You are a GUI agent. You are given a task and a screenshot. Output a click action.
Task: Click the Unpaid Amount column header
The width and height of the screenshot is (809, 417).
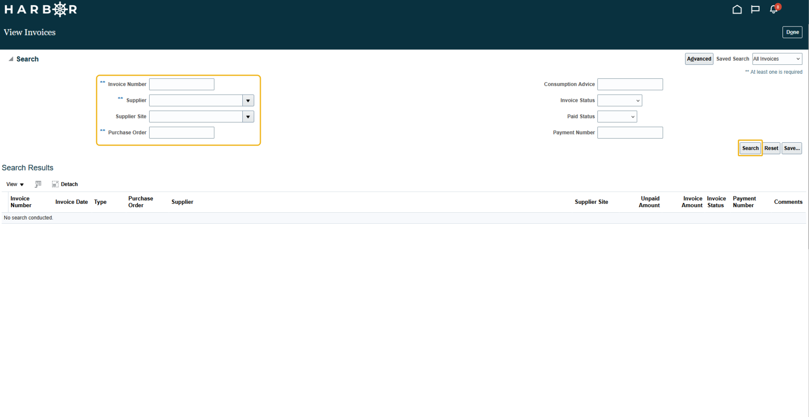click(649, 202)
